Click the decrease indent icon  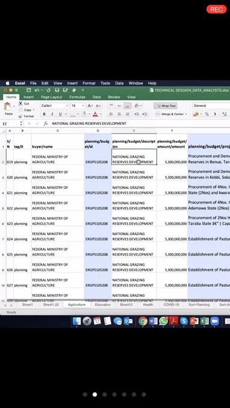[136, 114]
